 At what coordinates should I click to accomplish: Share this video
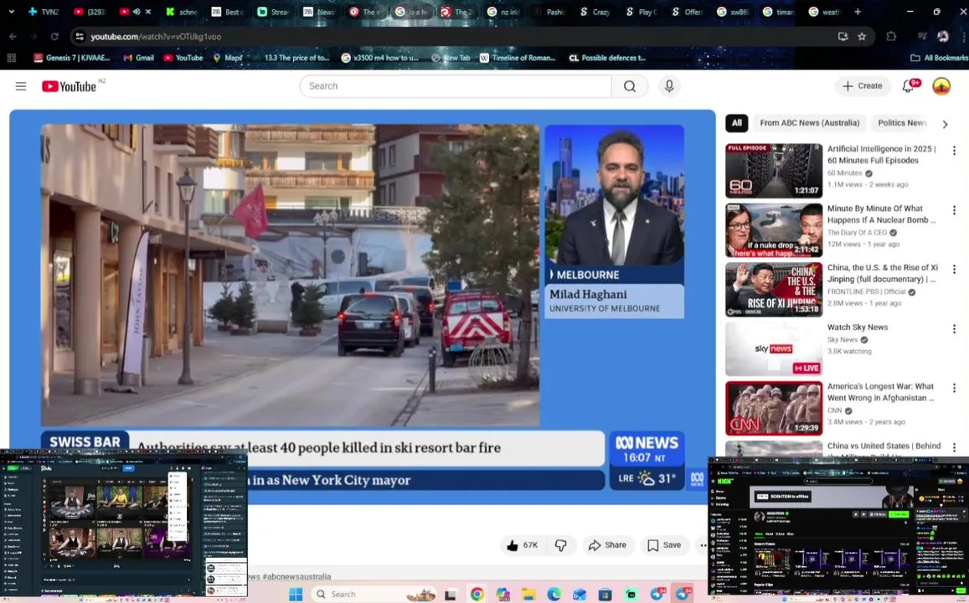tap(607, 545)
